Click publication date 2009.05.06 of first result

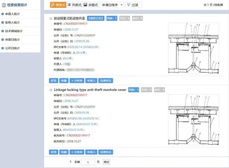[x=82, y=41]
